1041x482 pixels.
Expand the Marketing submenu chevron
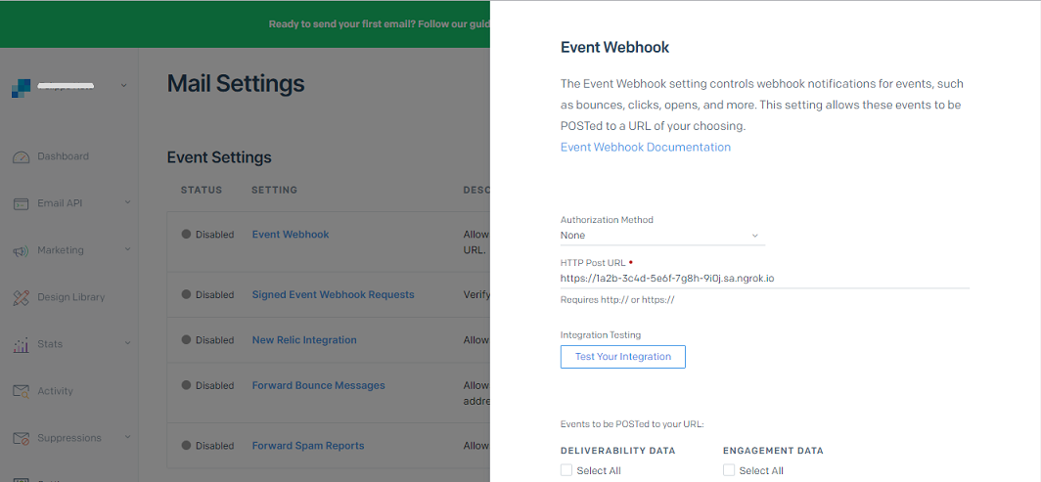[x=127, y=249]
